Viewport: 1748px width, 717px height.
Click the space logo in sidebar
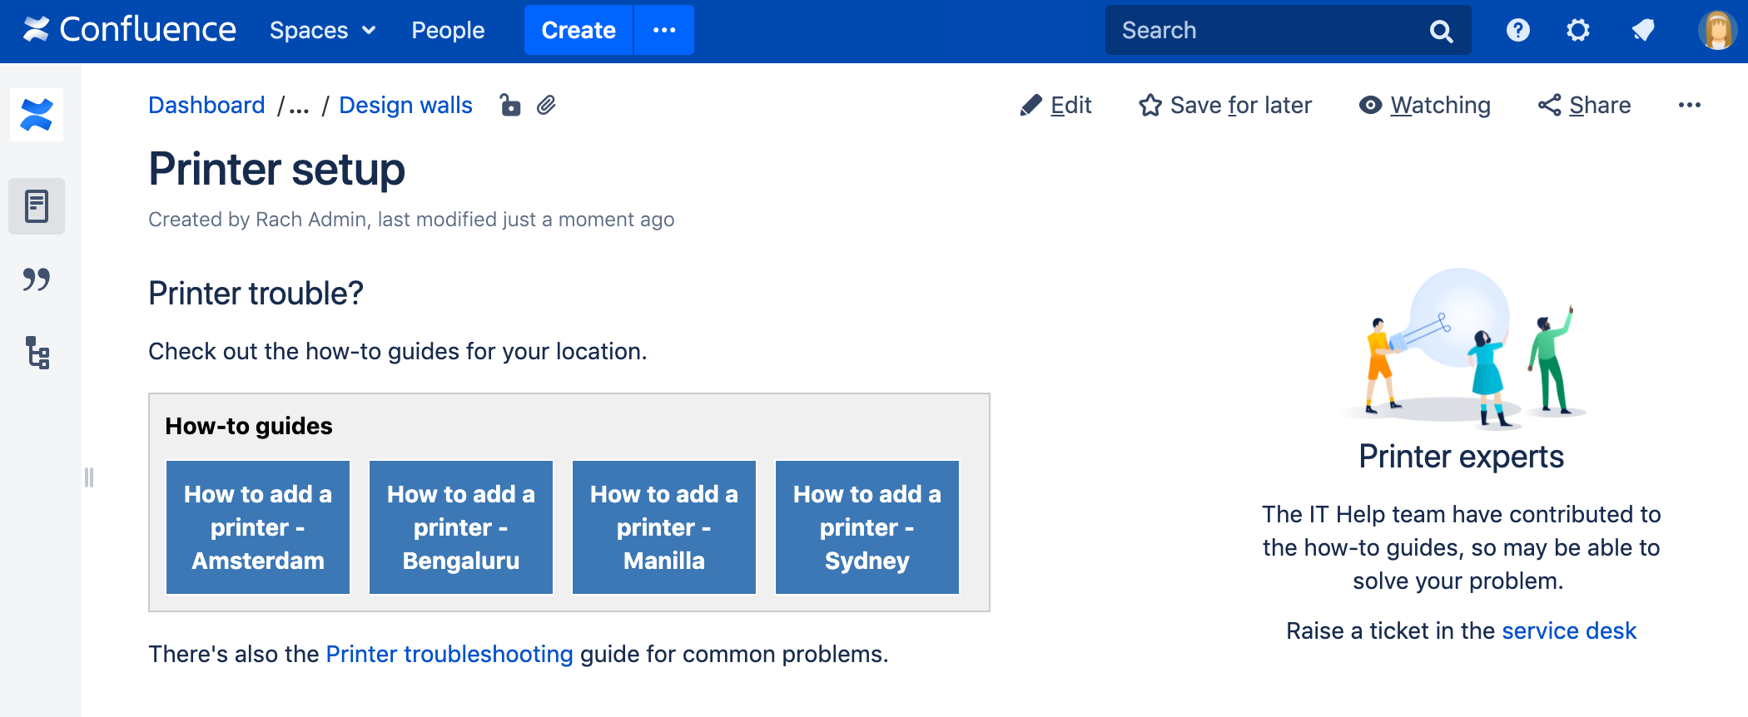(37, 115)
